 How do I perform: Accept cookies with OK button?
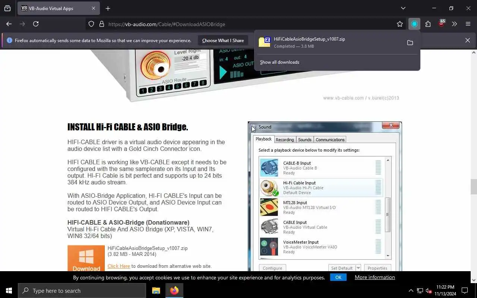click(338, 277)
